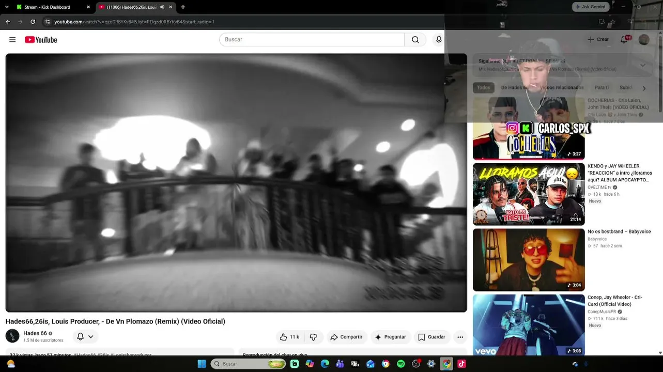Open "Conep, Jay Wheeler - Cri-Card" video title
This screenshot has width=663, height=372.
click(615, 301)
